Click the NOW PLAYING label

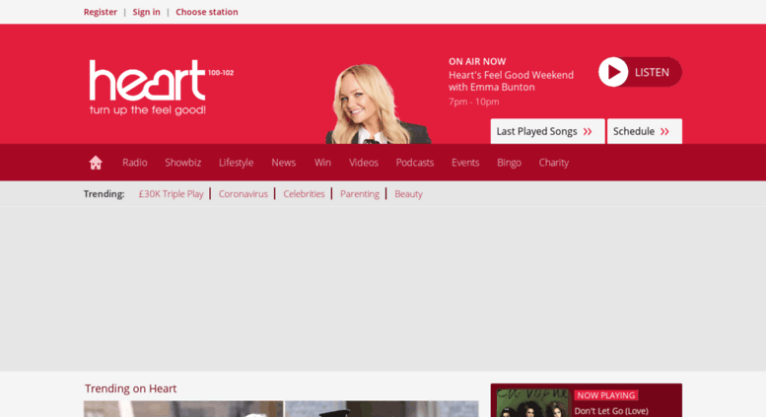tap(605, 395)
